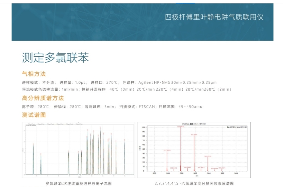Click caption 六氯联苯高分辨同位素质谱图
This screenshot has height=187, width=283.
point(194,184)
